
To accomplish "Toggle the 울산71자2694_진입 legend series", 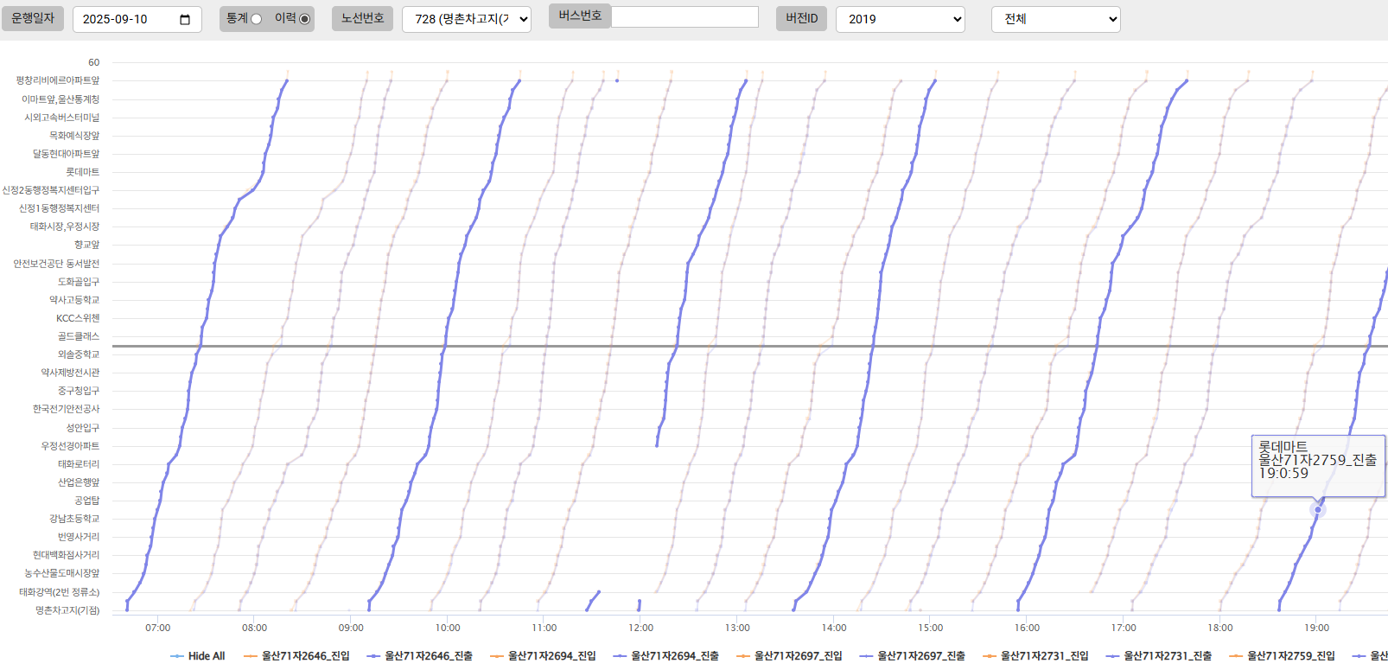I will pyautogui.click(x=543, y=656).
